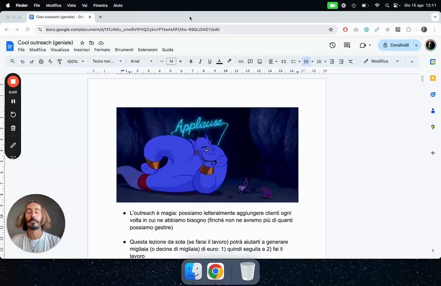
Task: Click the Chrome address bar URL
Action: click(133, 30)
